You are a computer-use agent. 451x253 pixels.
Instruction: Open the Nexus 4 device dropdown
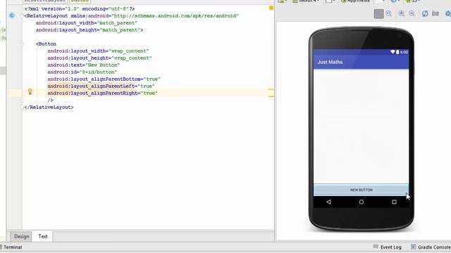(305, 1)
